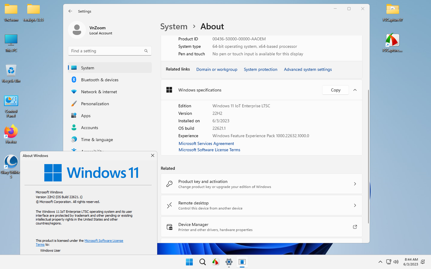
Task: Select Windows 11 IoT Enterprise LTSC edition text
Action: 241,106
